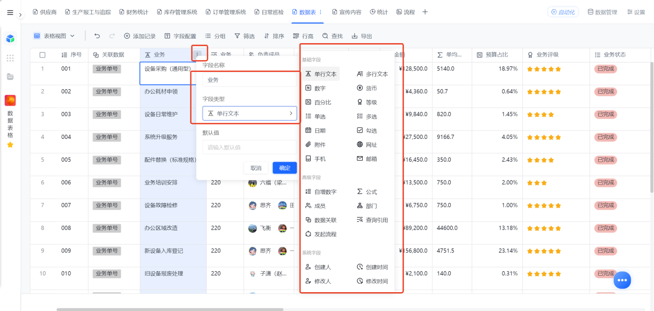The height and width of the screenshot is (311, 654).
Task: Click the yellow star favorite icon
Action: [10, 145]
